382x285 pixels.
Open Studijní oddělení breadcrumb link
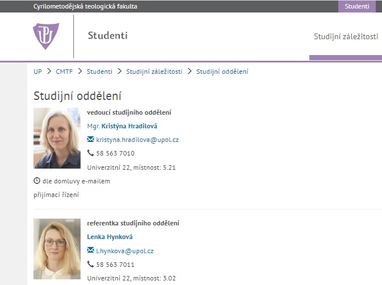click(222, 72)
